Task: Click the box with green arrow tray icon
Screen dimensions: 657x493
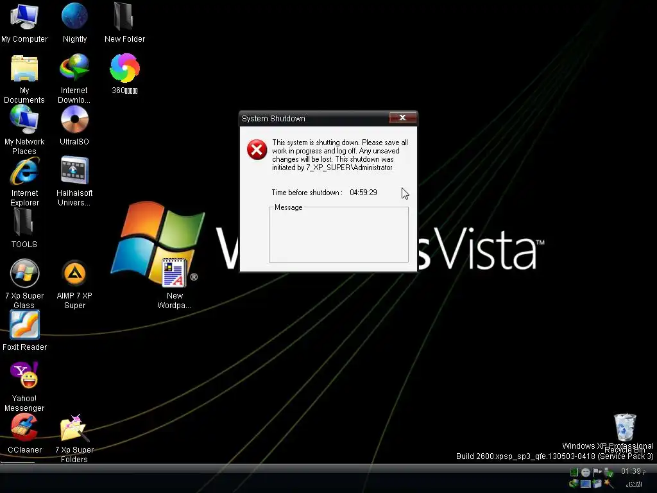Action: coord(597,483)
